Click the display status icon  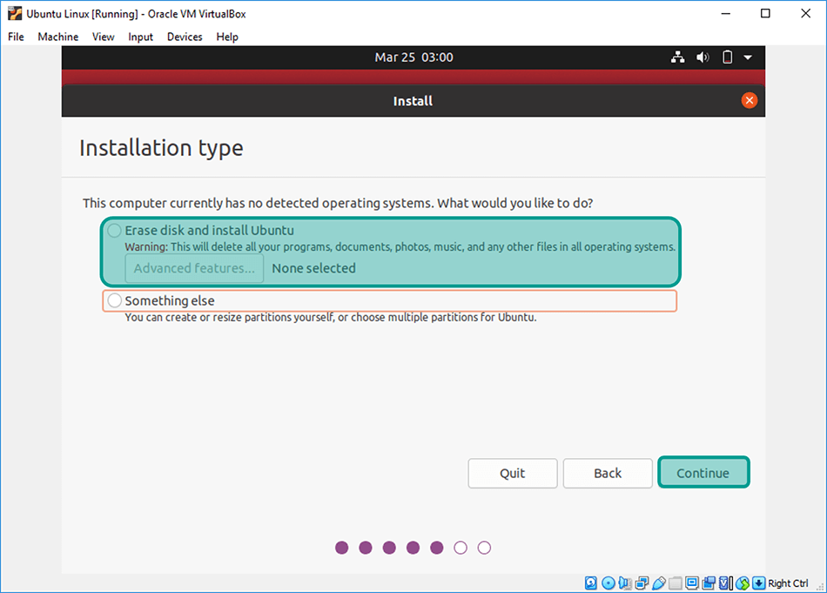point(692,583)
